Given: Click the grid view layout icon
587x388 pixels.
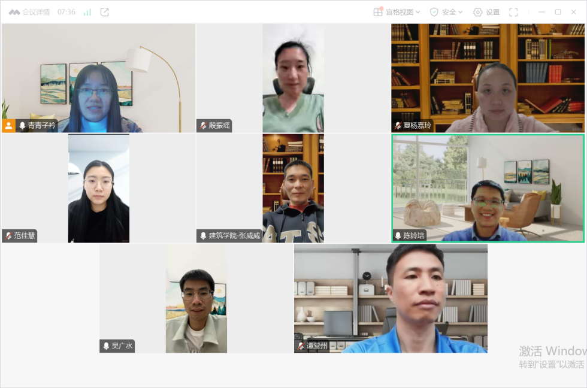Looking at the screenshot, I should click(x=378, y=12).
